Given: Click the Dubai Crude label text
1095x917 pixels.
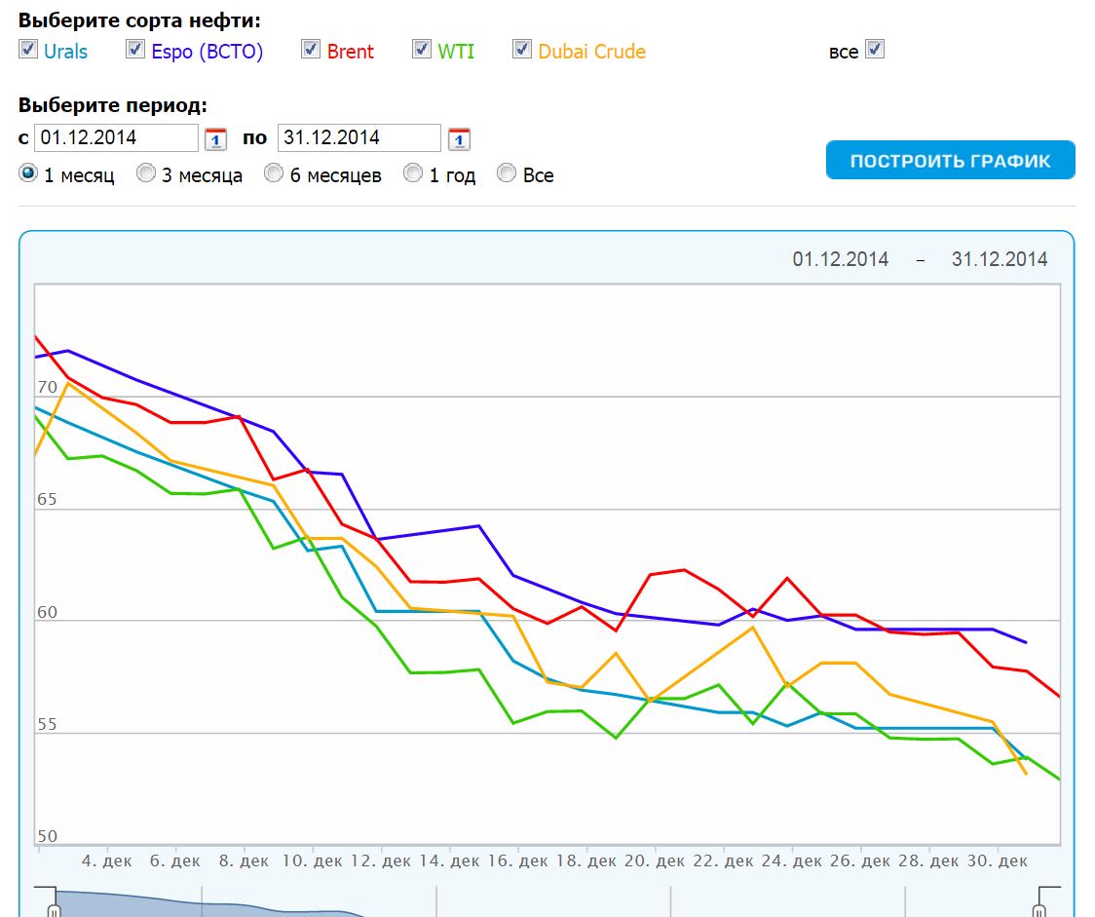Looking at the screenshot, I should (x=591, y=52).
